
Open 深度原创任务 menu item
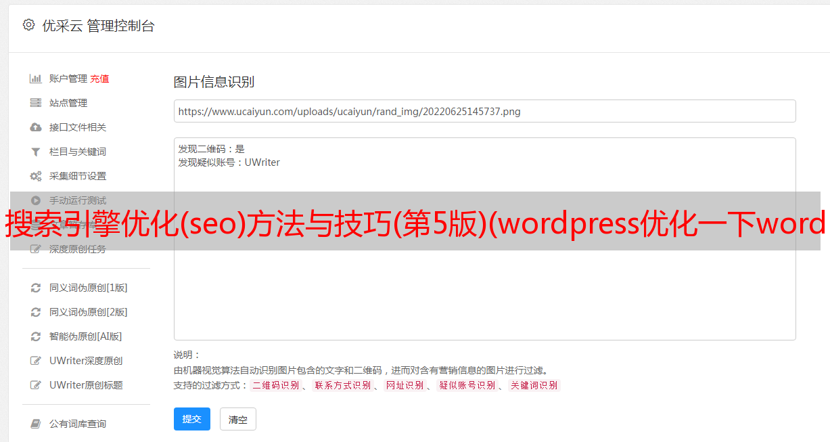click(x=78, y=249)
